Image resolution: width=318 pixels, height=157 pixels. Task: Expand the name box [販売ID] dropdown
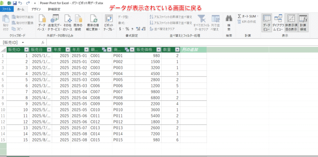coord(23,42)
